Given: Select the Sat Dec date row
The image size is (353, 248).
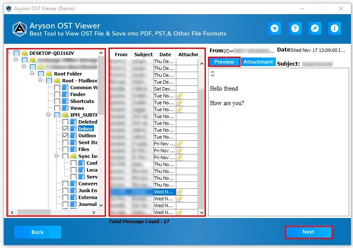Looking at the screenshot, I should [x=164, y=89].
